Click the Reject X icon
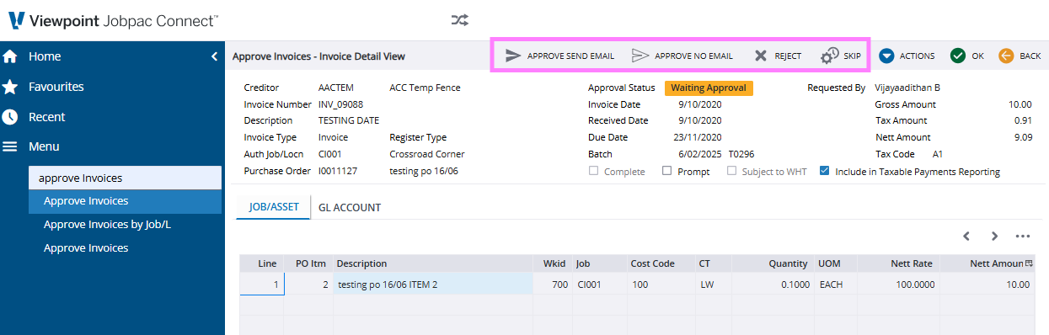 [x=761, y=56]
